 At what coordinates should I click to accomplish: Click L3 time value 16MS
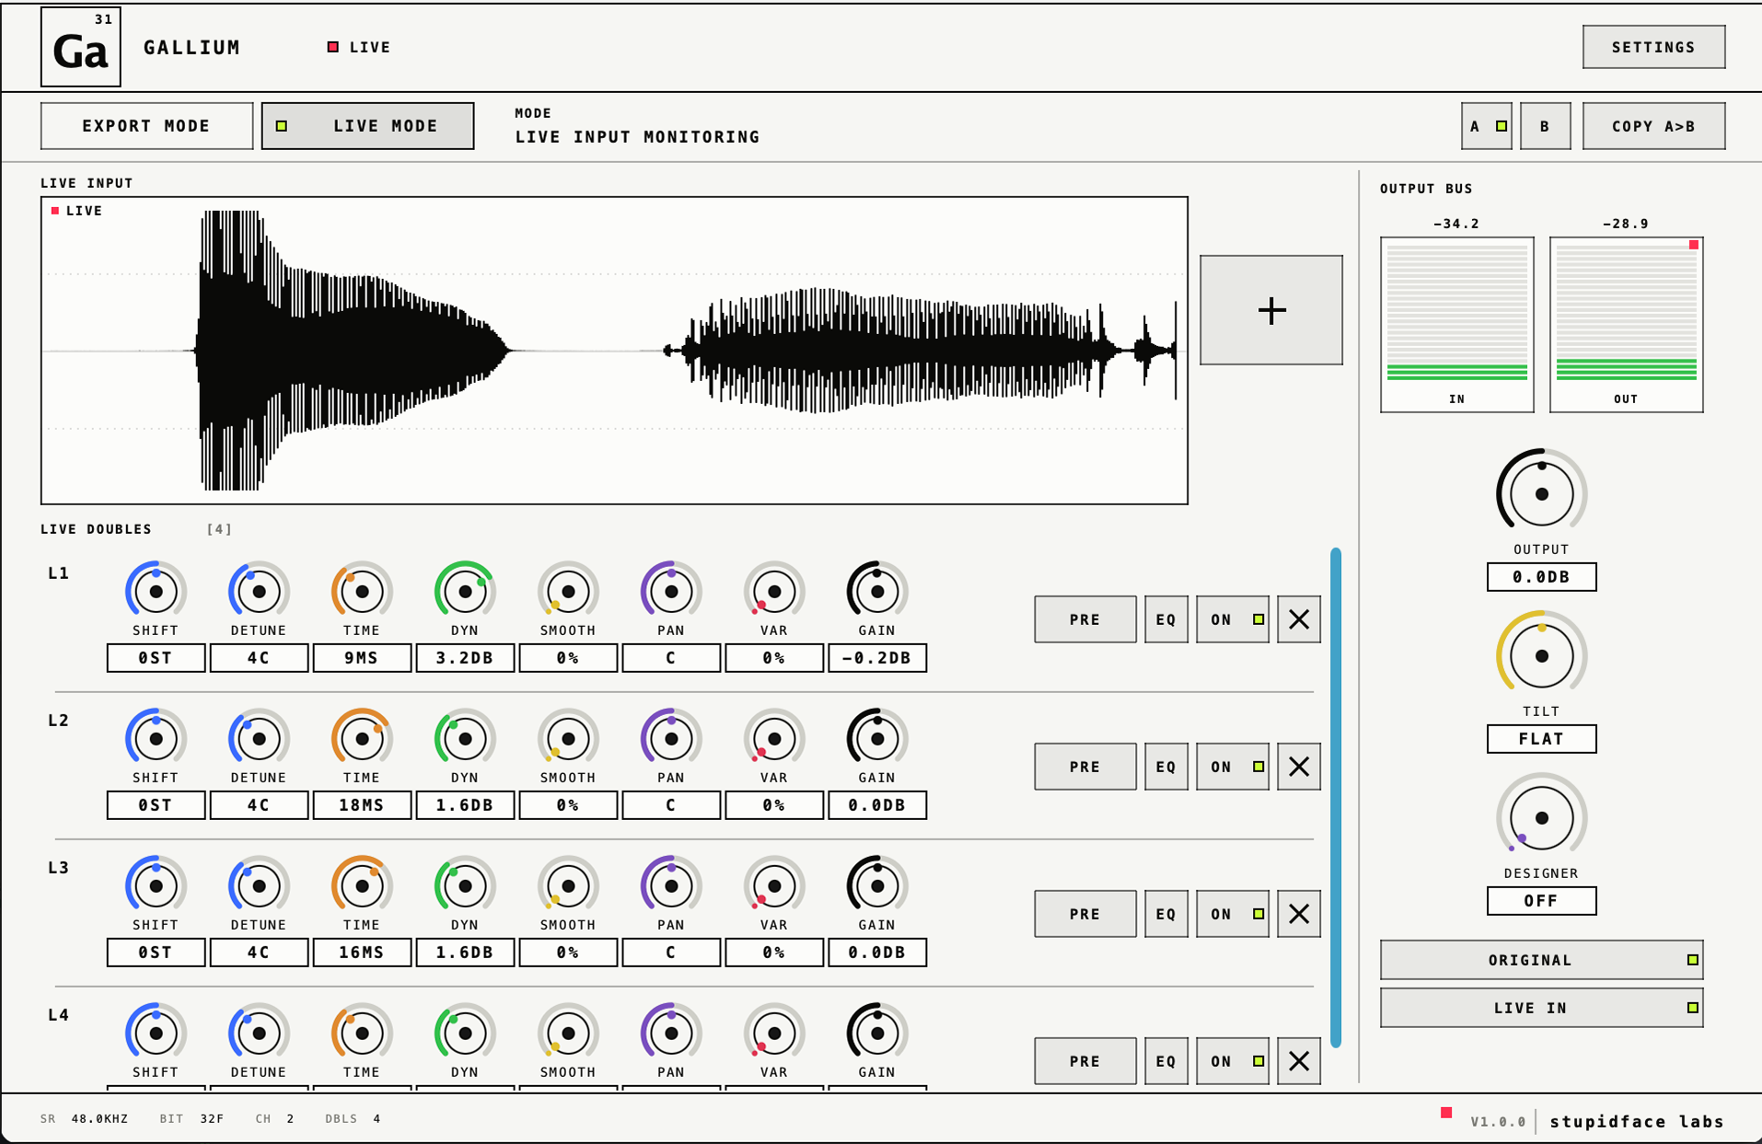(362, 953)
